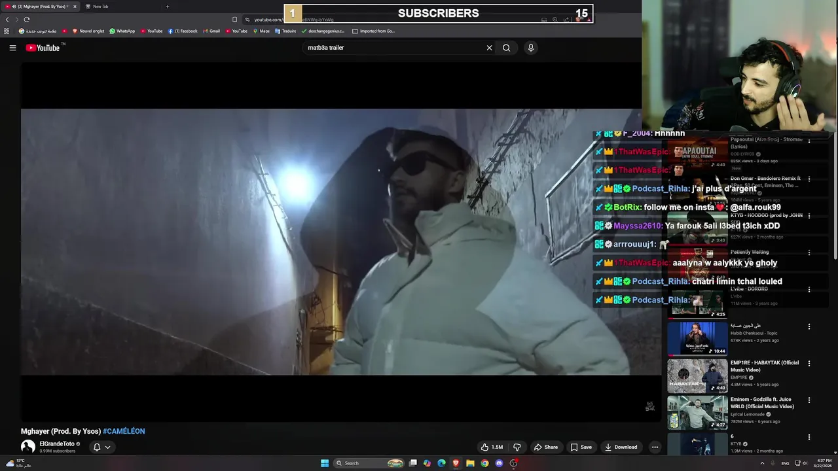Open options menu for Don Omar Bandolero video
Screen dimensions: 838x471
coord(809,179)
